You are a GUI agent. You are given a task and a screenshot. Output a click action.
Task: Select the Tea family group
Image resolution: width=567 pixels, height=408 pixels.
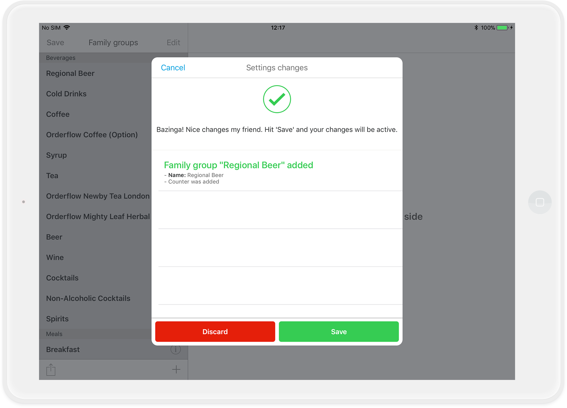pyautogui.click(x=95, y=176)
